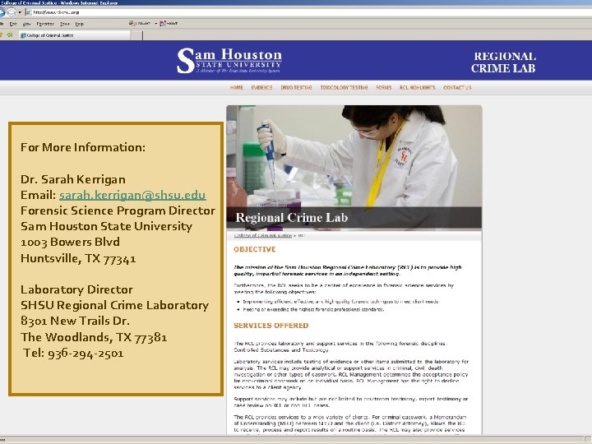592x444 pixels.
Task: Open the toolbar dropdown arrow after the Help menu
Action: tap(156, 23)
